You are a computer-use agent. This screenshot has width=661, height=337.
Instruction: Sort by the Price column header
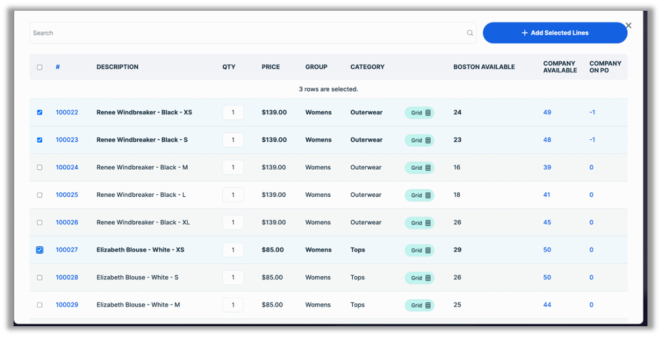tap(270, 67)
